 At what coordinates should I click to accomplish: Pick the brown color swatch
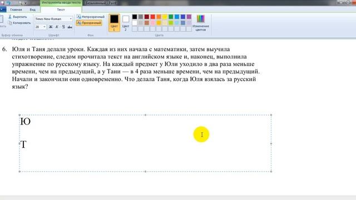[147, 23]
